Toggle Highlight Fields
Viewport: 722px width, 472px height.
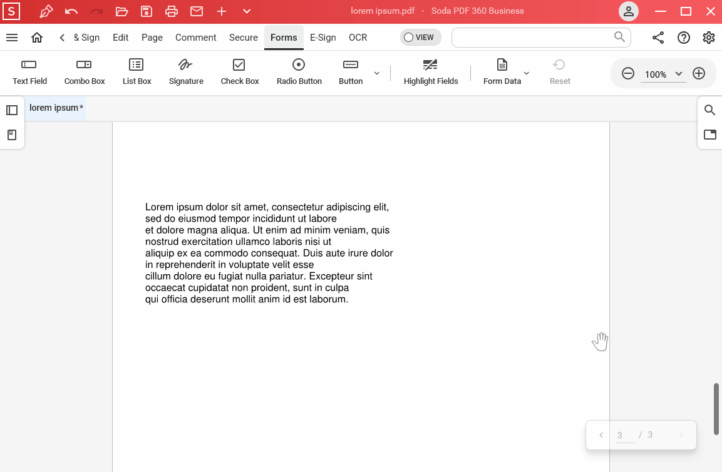click(431, 72)
